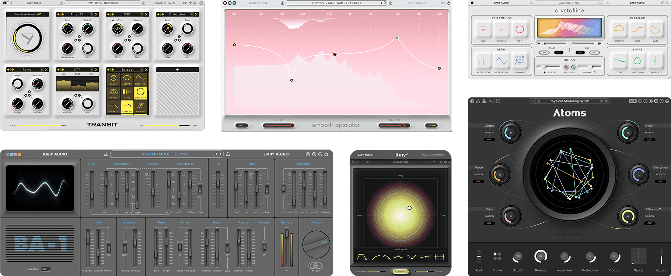Open the Distortion module menu icon in Transit
This screenshot has width=671, height=276.
[191, 14]
